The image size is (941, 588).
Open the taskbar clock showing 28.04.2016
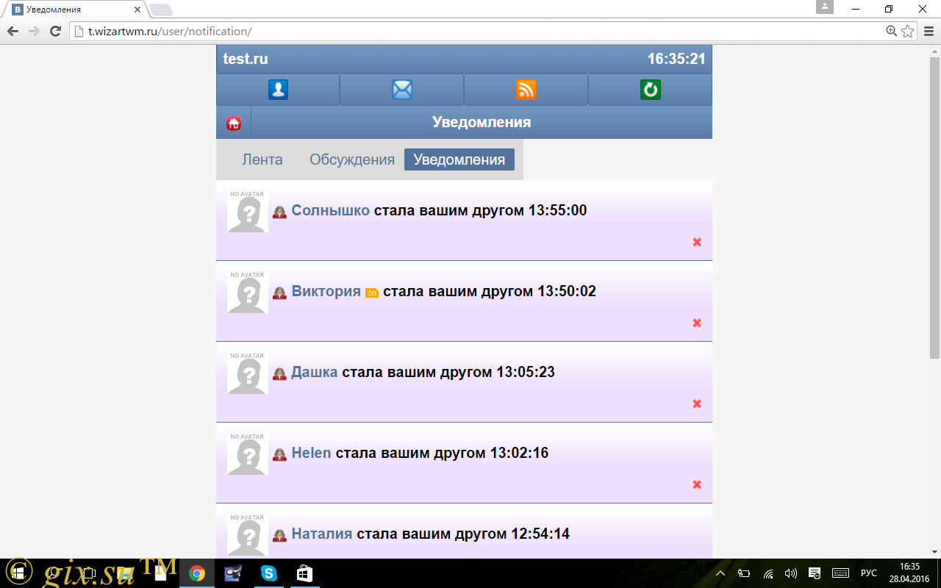tap(909, 573)
